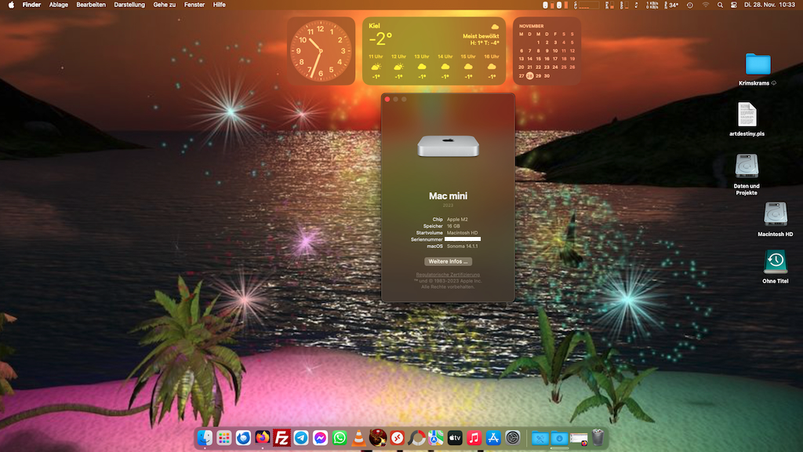Click the Kiel weather widget

pyautogui.click(x=434, y=51)
